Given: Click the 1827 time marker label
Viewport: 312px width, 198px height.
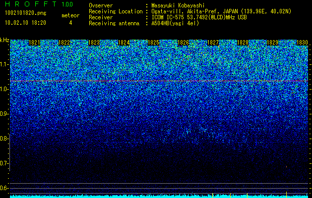Looking at the screenshot, I should point(213,43).
